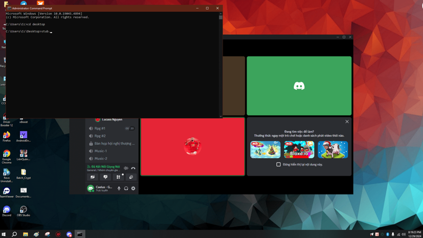Disconnect from the Discord voice channel

[133, 168]
